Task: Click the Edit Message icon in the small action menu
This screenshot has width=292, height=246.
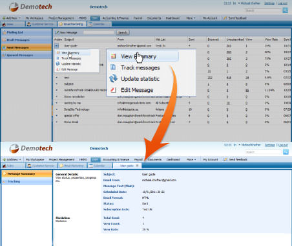Action: click(x=57, y=69)
